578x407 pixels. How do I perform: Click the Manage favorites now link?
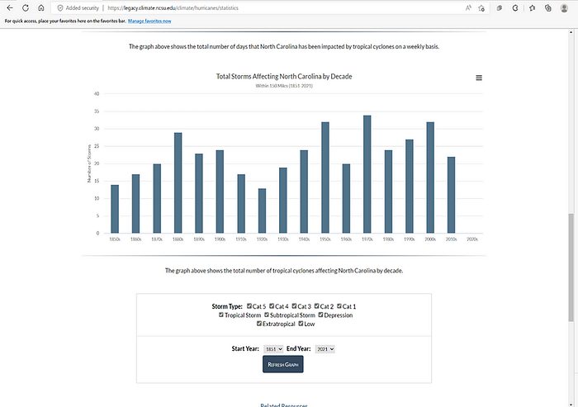point(149,21)
